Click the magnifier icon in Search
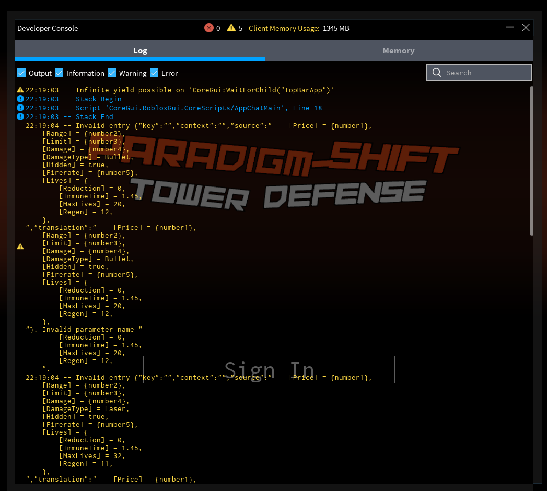This screenshot has width=547, height=491. 437,73
